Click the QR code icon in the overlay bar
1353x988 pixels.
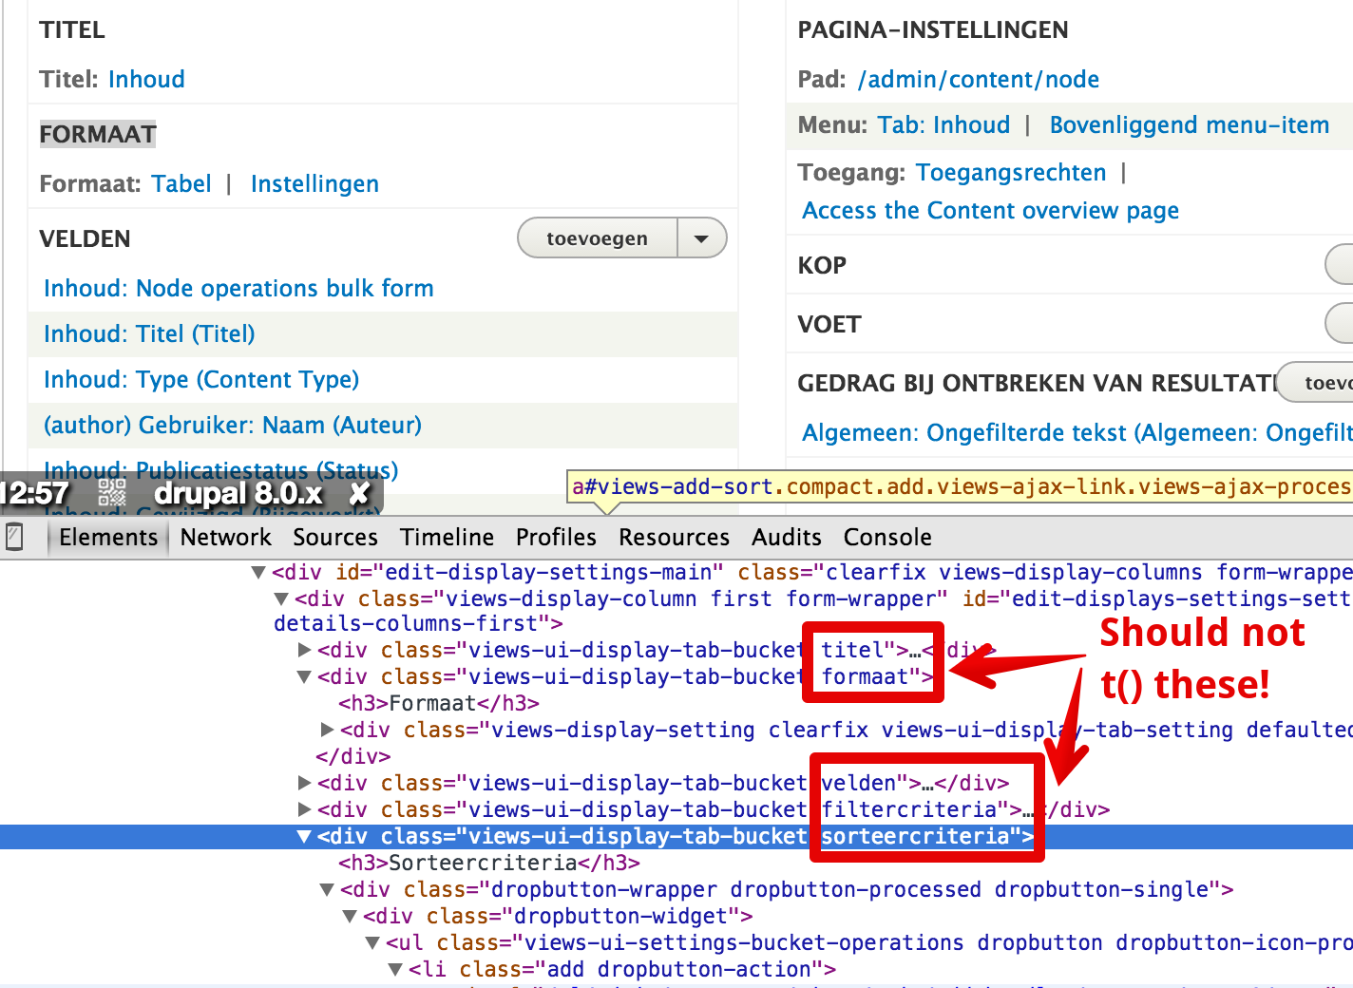coord(112,493)
